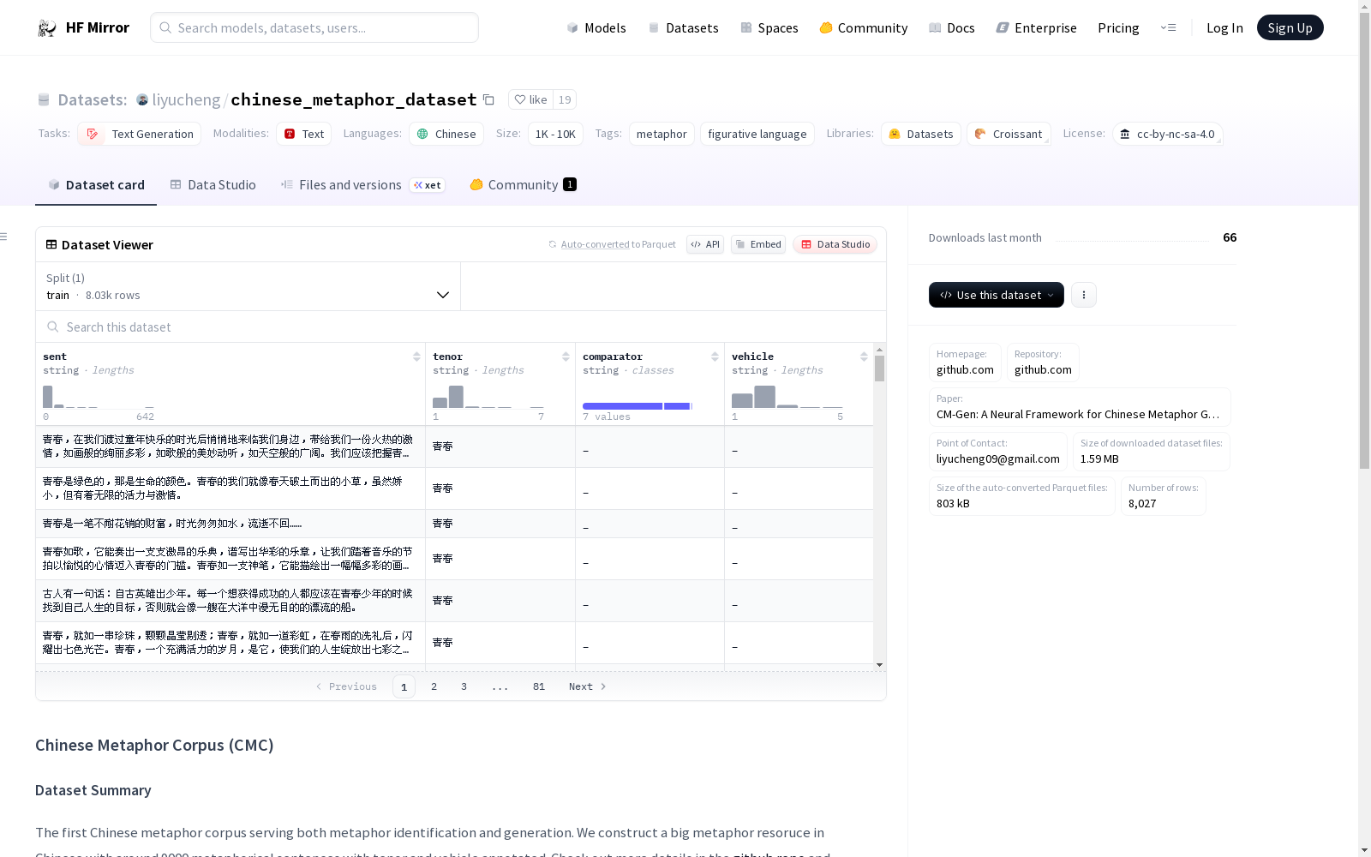Jump to page 81 of the dataset
Screen dimensions: 1371x857
click(x=539, y=686)
